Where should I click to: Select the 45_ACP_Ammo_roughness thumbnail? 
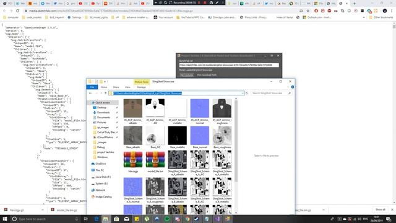click(x=222, y=108)
